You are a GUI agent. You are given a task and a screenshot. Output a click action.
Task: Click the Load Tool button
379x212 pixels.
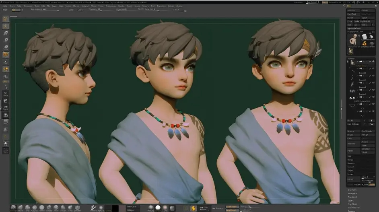coord(353,10)
